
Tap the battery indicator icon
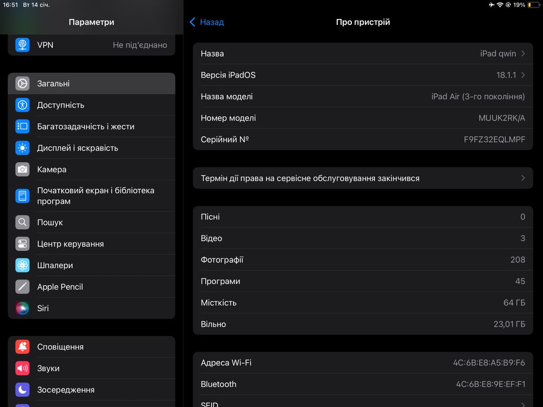pyautogui.click(x=534, y=5)
